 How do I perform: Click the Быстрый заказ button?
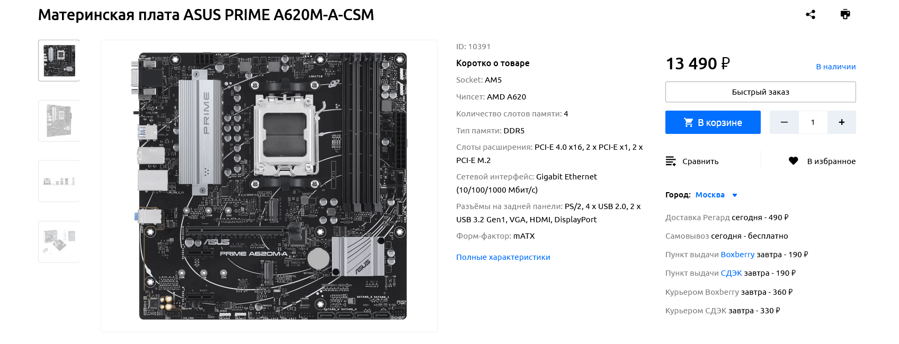[761, 92]
